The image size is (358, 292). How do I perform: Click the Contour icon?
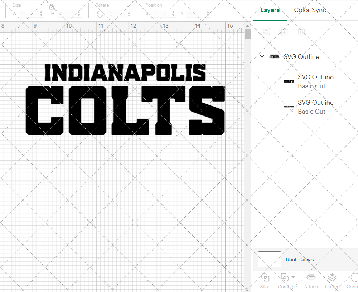click(354, 278)
